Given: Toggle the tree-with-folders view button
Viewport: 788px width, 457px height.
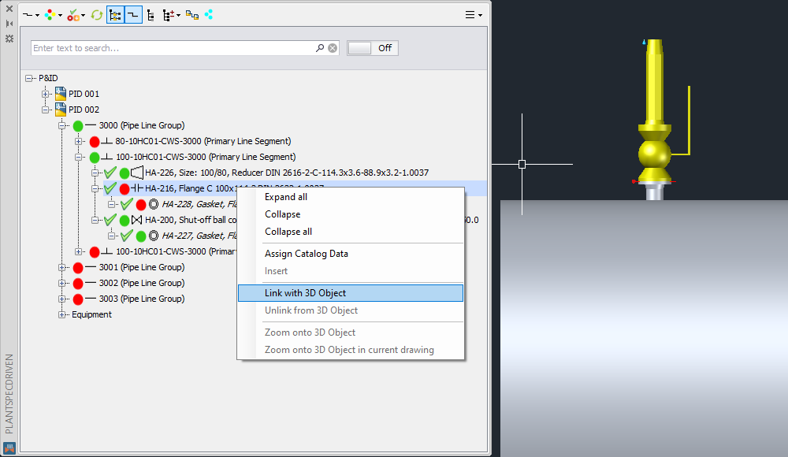Looking at the screenshot, I should (x=116, y=15).
